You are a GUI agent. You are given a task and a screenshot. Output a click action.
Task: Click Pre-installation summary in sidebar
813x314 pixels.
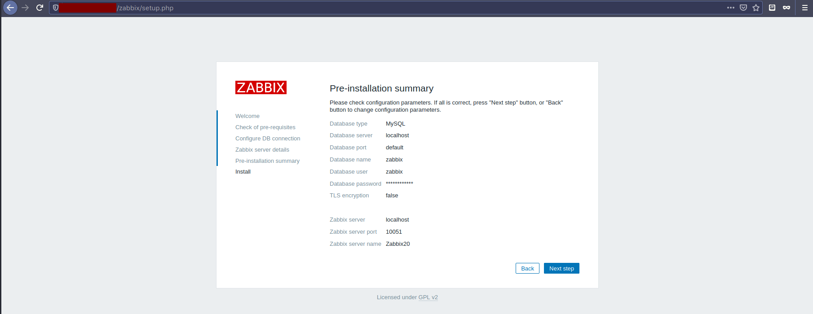click(267, 161)
